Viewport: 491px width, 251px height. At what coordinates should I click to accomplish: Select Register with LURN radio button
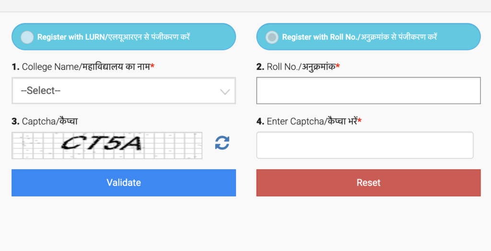(x=27, y=37)
